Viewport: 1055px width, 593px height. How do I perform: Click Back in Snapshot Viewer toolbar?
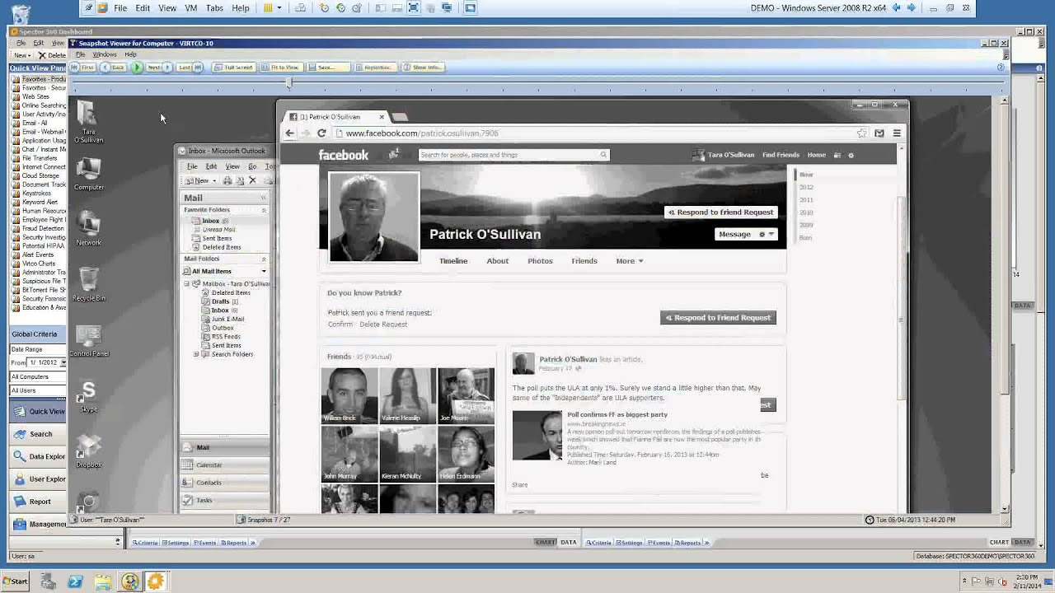[114, 68]
